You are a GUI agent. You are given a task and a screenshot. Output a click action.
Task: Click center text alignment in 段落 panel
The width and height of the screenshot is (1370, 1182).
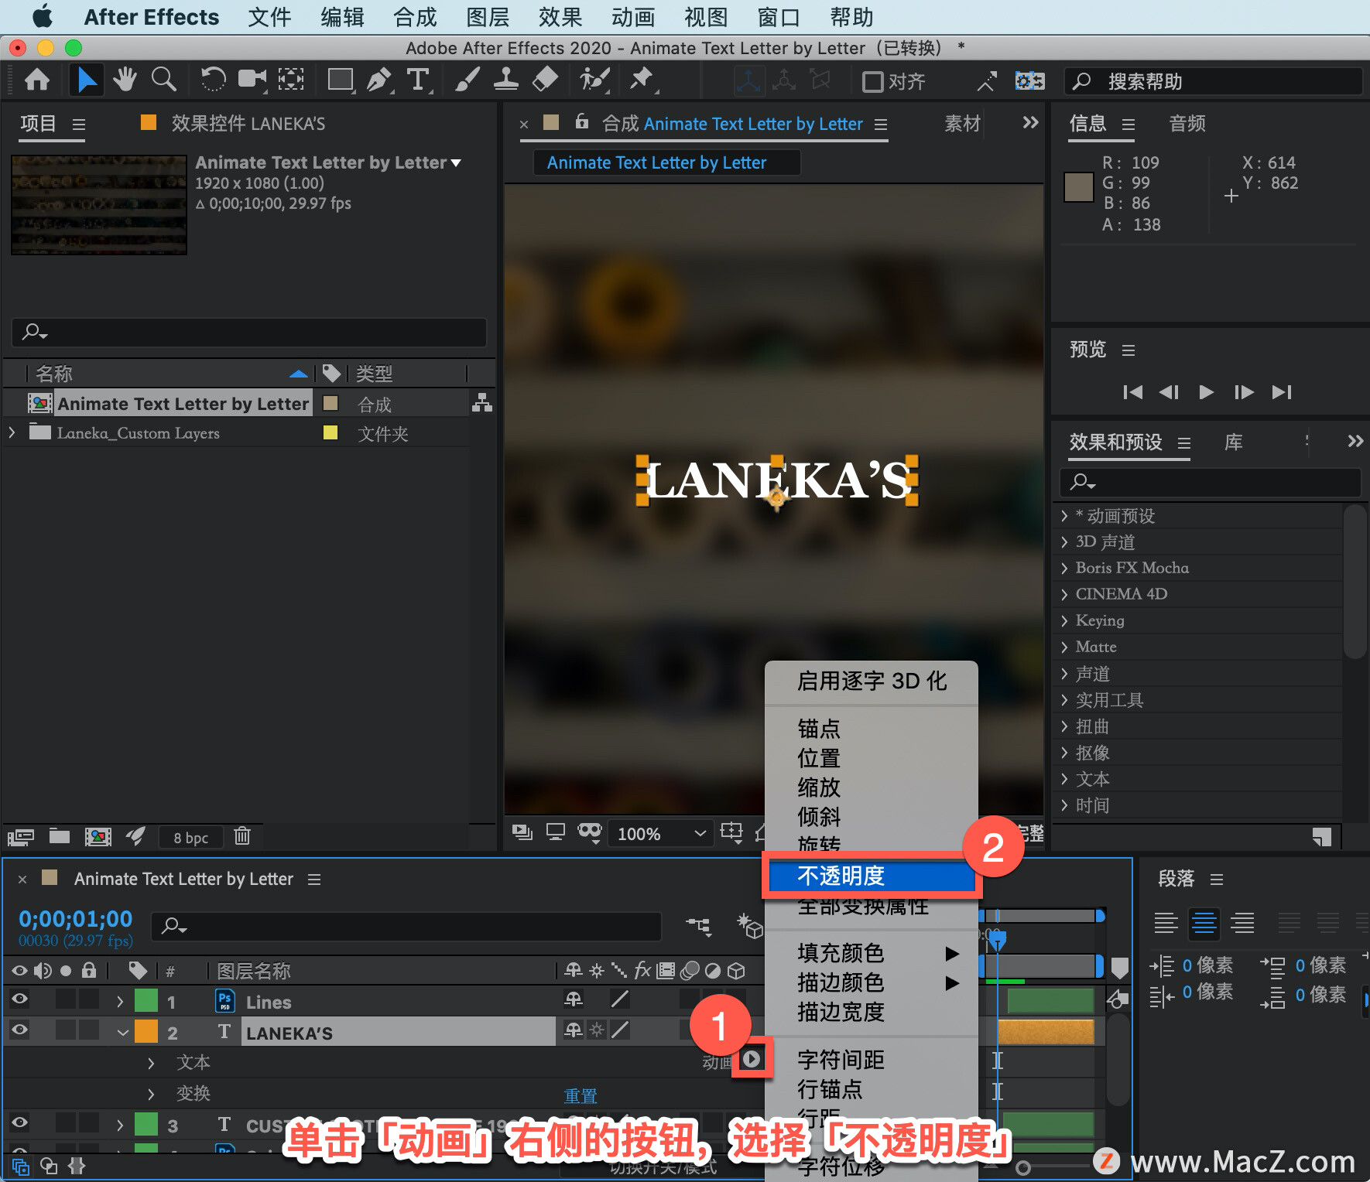[1204, 923]
